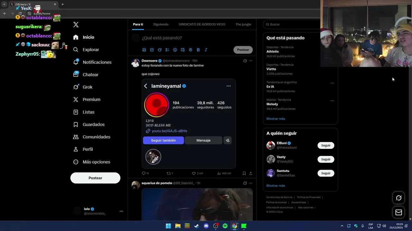
Task: Open Notificaciones bell icon
Action: coord(76,62)
